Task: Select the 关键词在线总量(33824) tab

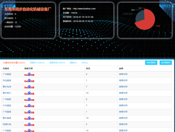Action: click(14, 63)
